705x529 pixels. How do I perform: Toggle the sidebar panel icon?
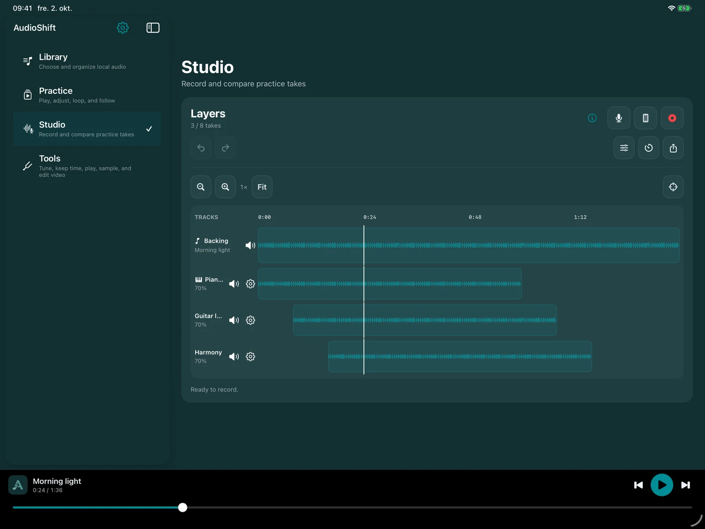click(153, 28)
